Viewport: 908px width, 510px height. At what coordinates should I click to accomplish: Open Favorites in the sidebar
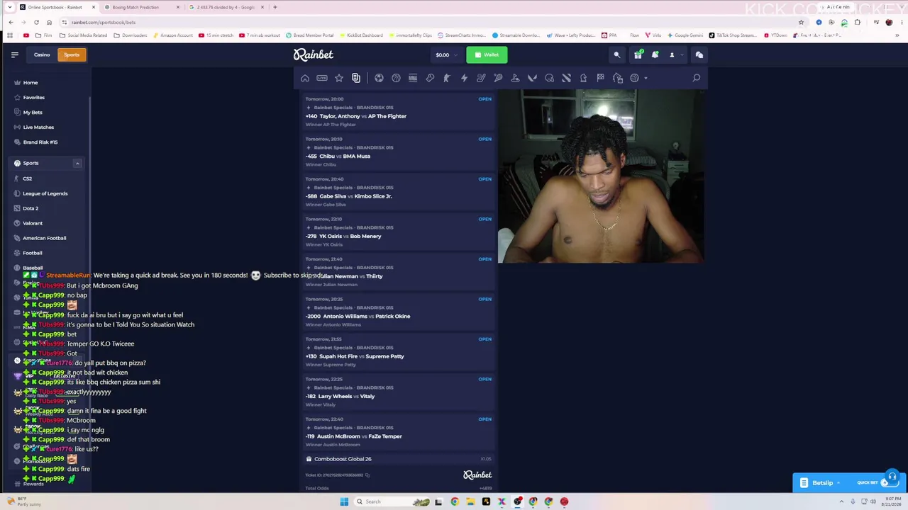tap(33, 97)
